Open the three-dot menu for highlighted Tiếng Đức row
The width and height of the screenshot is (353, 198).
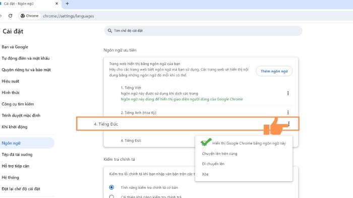tap(289, 124)
